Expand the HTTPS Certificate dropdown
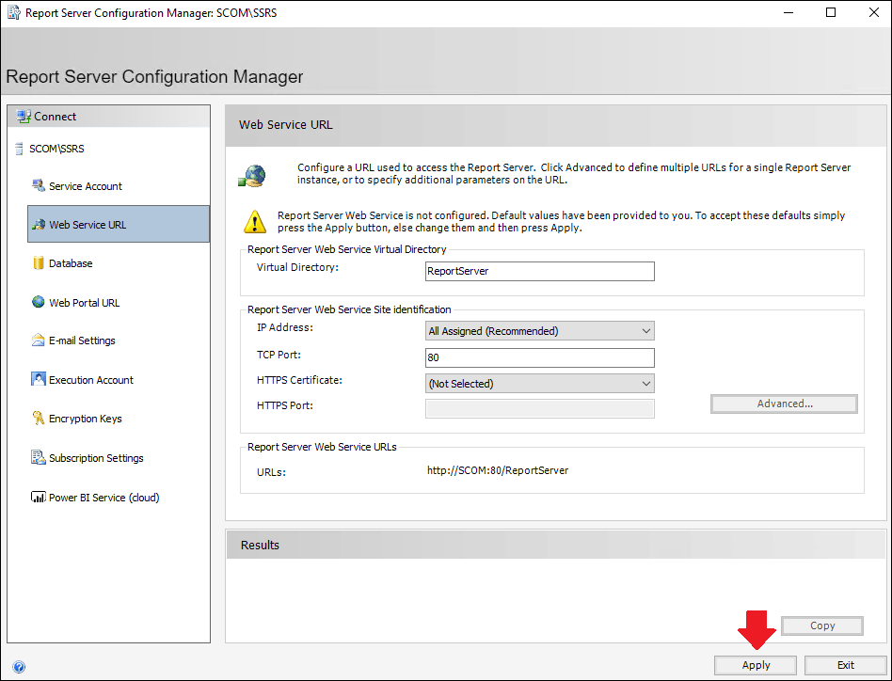This screenshot has height=681, width=892. [540, 383]
